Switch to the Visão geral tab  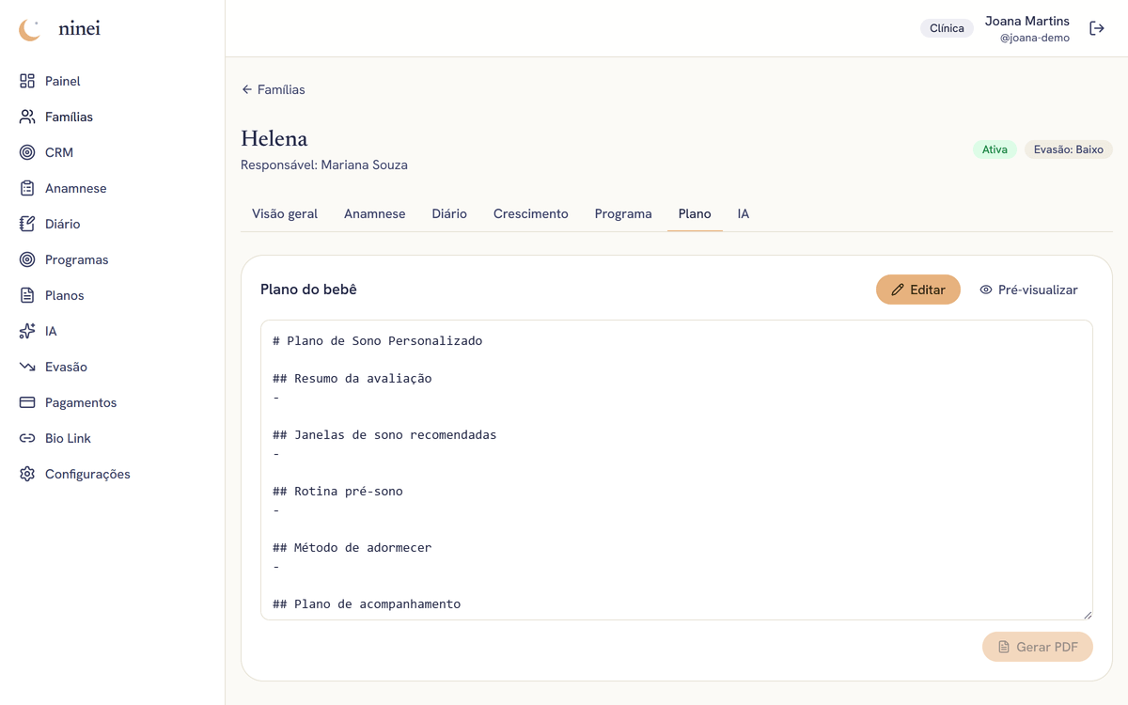285,213
